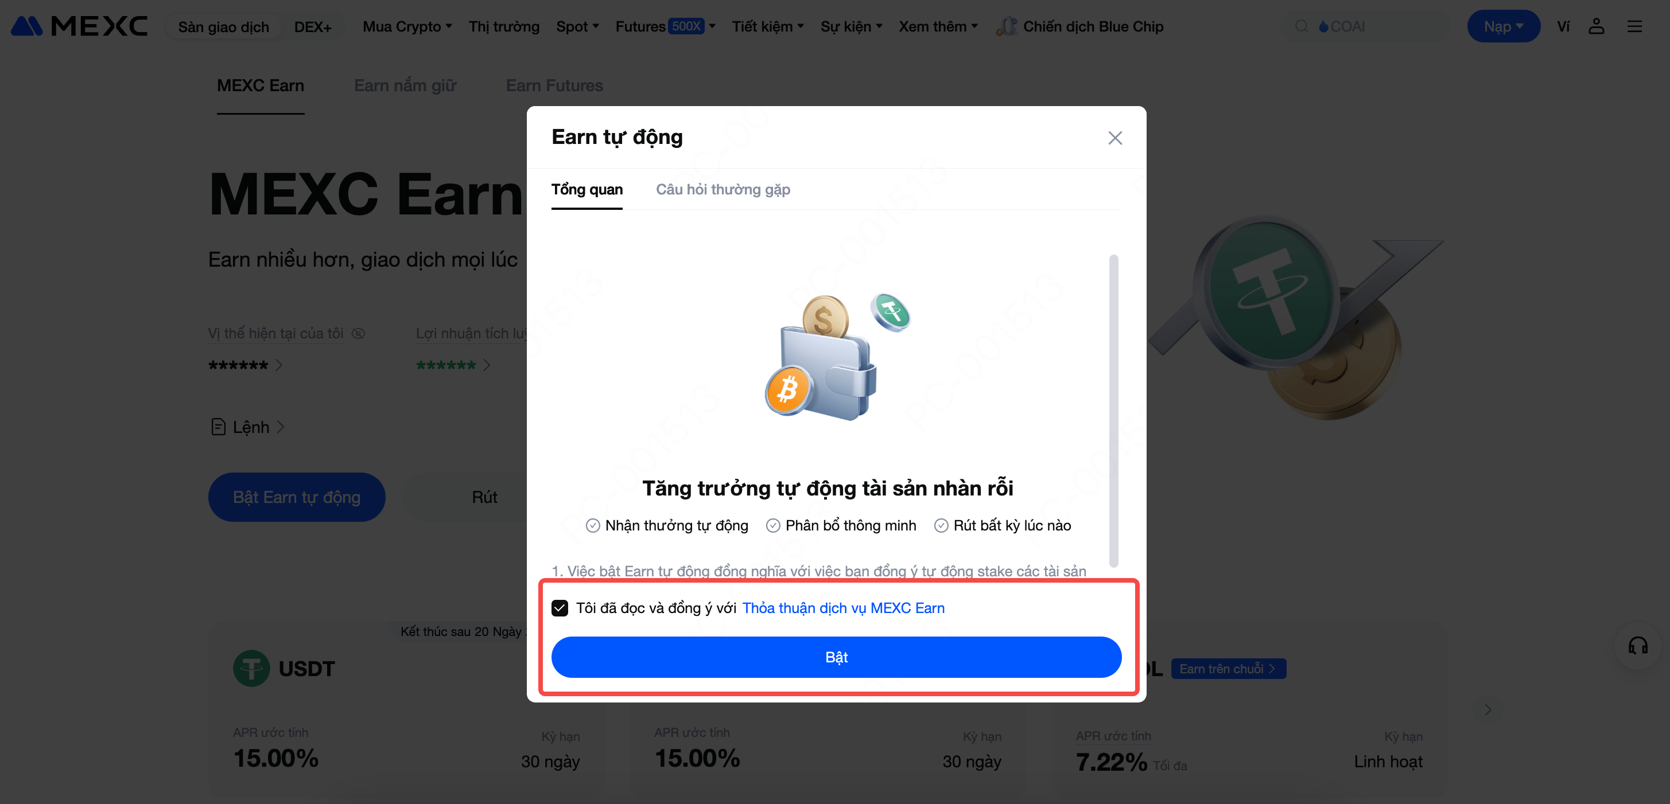1670x804 pixels.
Task: Open Thỏa thuận dịch vụ MEXC Earn link
Action: coord(843,608)
